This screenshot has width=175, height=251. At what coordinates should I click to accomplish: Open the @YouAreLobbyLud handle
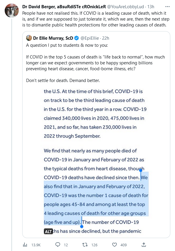[x=126, y=7]
